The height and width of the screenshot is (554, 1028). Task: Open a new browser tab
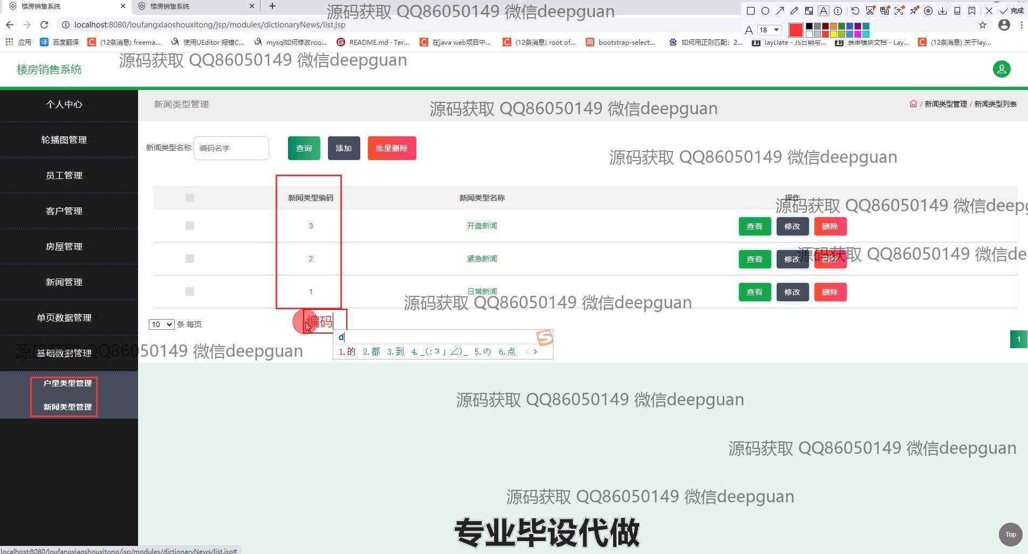pos(272,6)
